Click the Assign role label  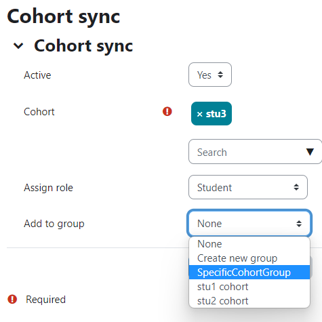[x=48, y=188]
